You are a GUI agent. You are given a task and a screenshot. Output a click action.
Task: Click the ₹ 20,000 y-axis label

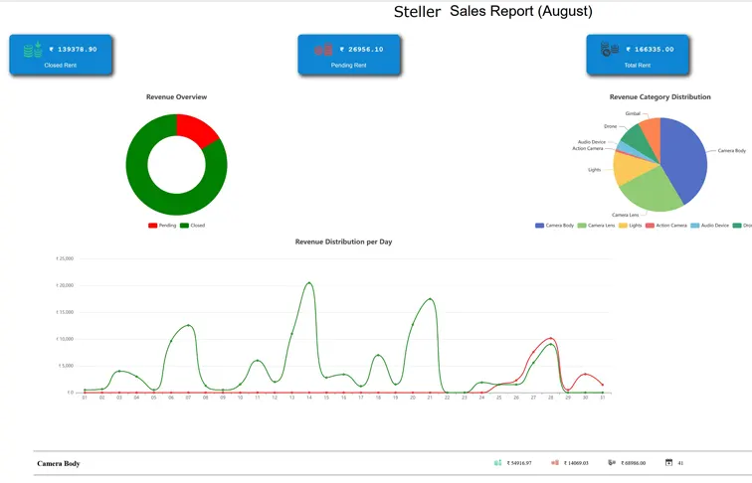pos(65,285)
